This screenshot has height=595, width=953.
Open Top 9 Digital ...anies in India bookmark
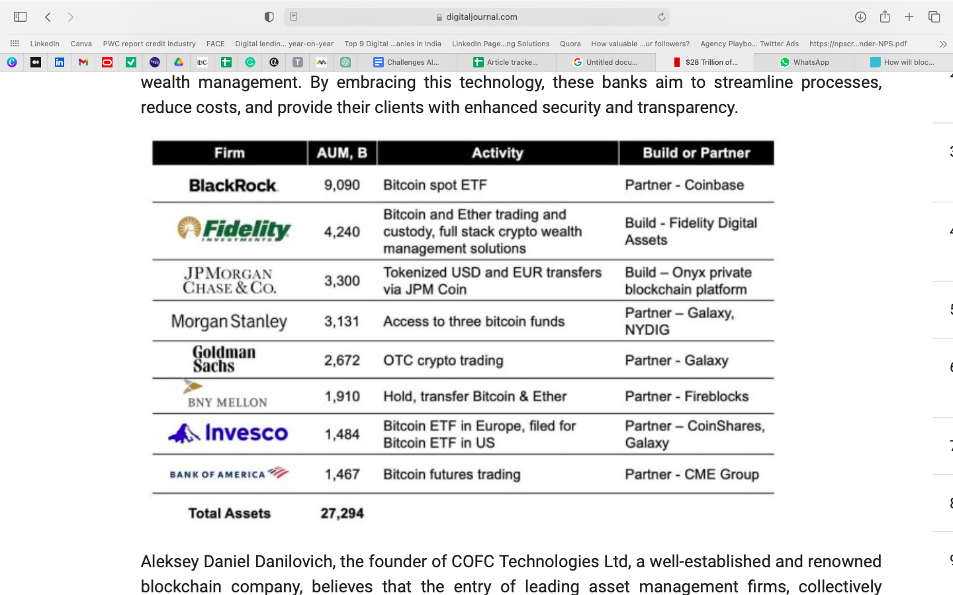click(x=393, y=44)
